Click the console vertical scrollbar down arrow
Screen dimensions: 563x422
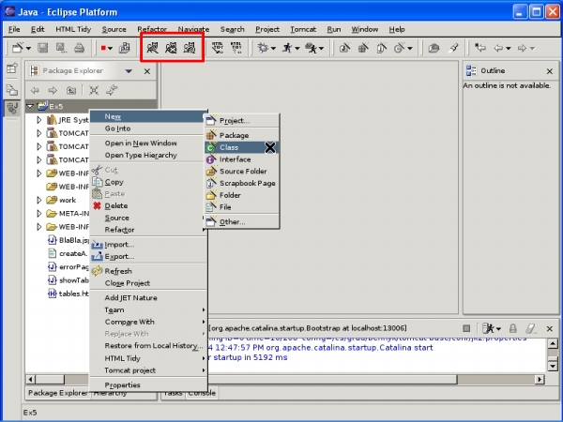pyautogui.click(x=553, y=366)
